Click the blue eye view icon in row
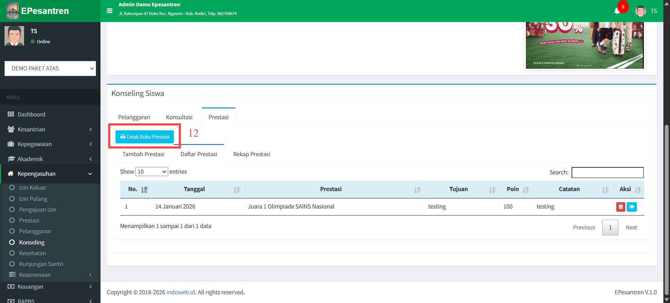This screenshot has width=670, height=303. tap(632, 207)
